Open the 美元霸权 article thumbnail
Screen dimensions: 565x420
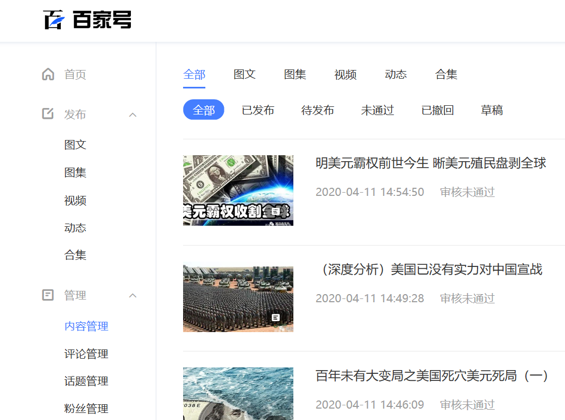(238, 190)
